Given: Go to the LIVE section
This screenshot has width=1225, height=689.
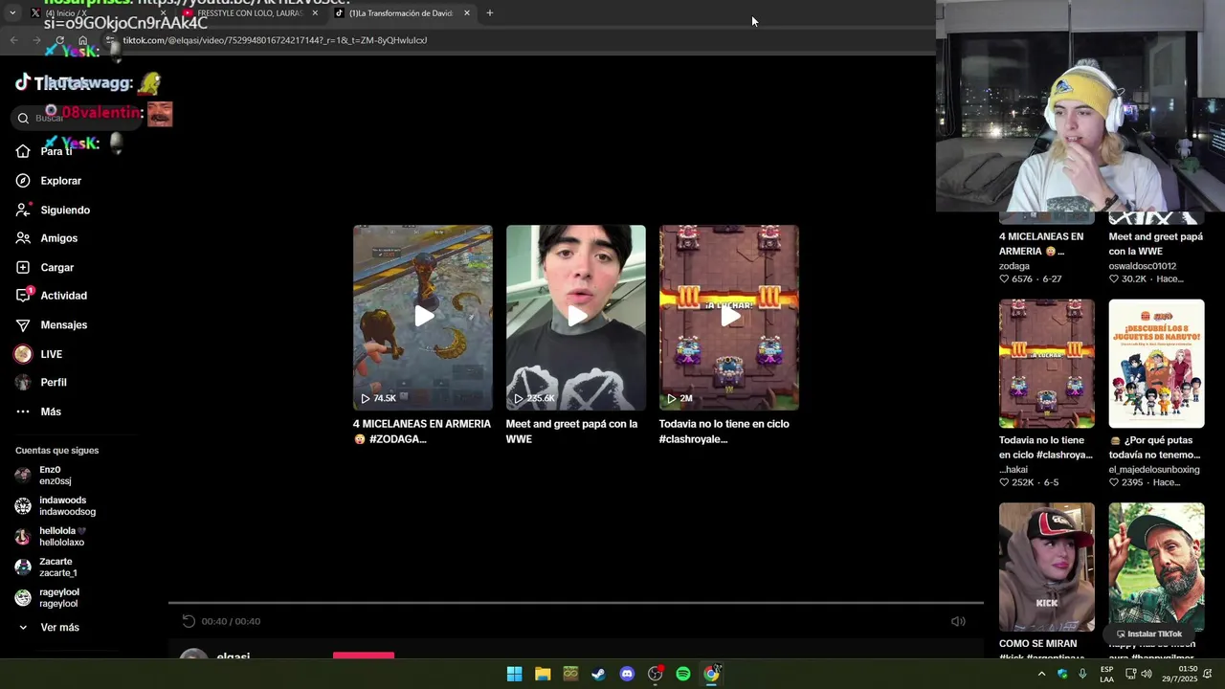Looking at the screenshot, I should 39,354.
